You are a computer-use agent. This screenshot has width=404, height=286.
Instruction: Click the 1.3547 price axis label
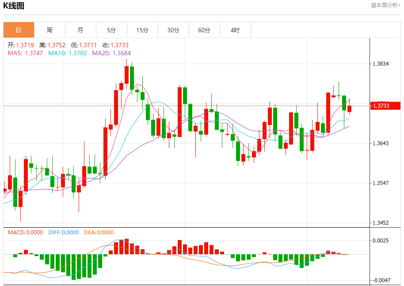tap(381, 183)
